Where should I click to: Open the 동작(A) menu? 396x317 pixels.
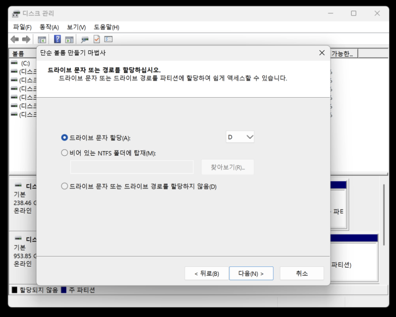tap(49, 27)
